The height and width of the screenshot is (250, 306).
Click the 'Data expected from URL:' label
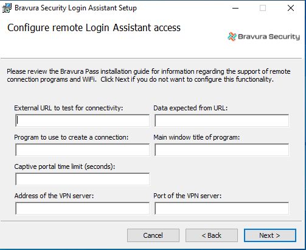(x=190, y=108)
